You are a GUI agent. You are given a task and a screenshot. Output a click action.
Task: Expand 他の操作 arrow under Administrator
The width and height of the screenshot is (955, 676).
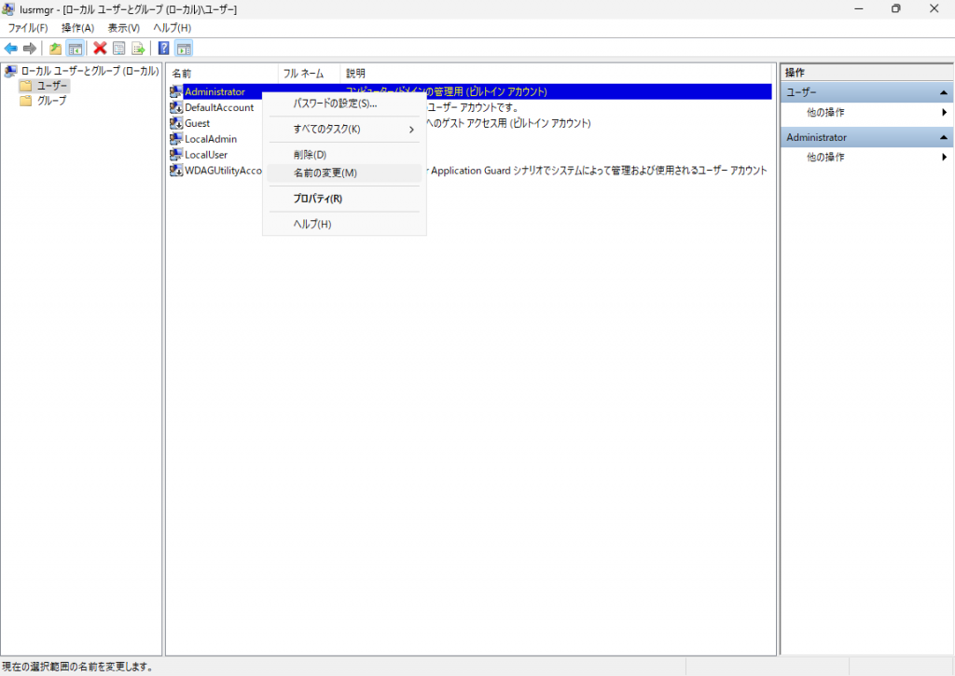tap(944, 158)
